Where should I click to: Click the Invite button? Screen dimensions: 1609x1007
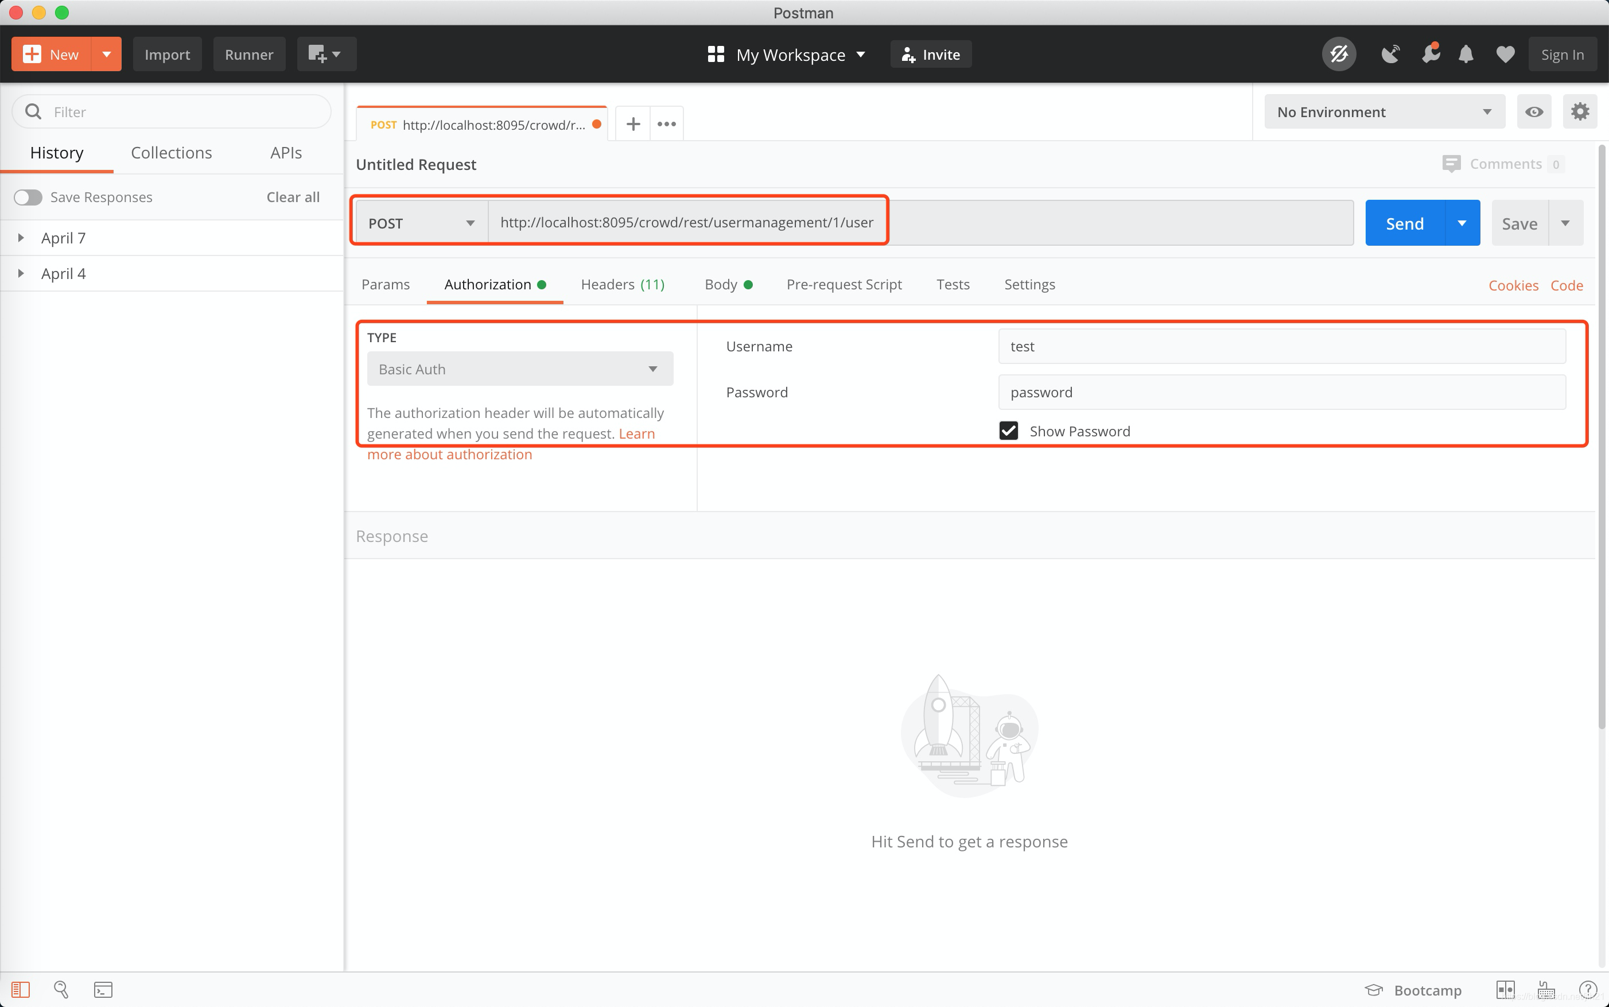point(931,55)
